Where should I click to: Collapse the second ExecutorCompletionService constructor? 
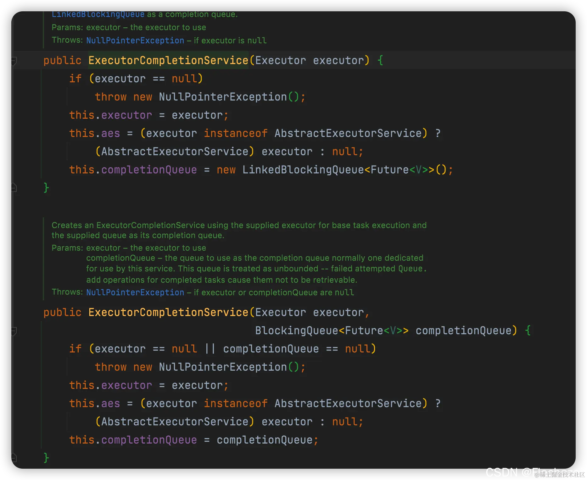(14, 331)
